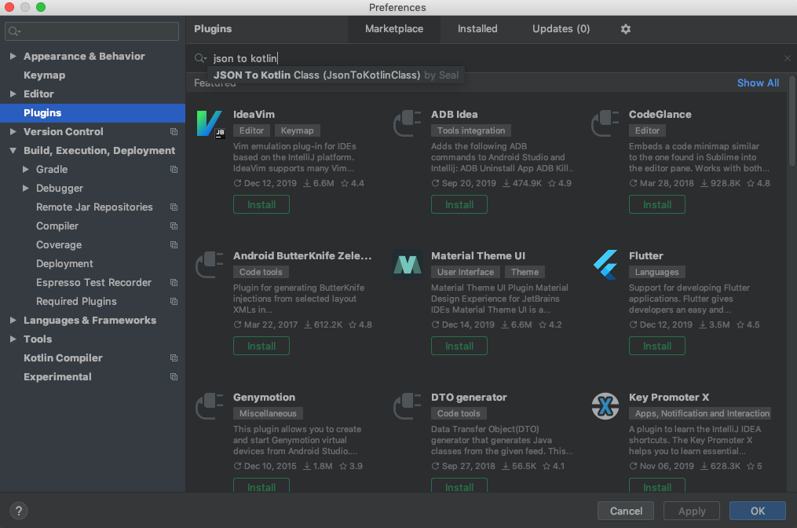Click DTO generator plugin title
Screen dimensions: 797x528
469,398
